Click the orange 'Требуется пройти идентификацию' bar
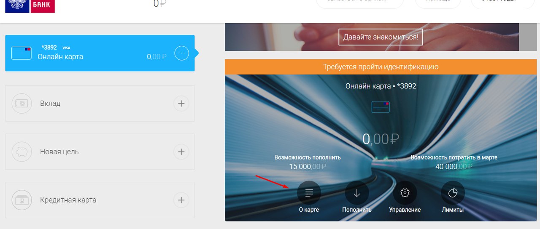Image resolution: width=540 pixels, height=229 pixels. coord(381,67)
